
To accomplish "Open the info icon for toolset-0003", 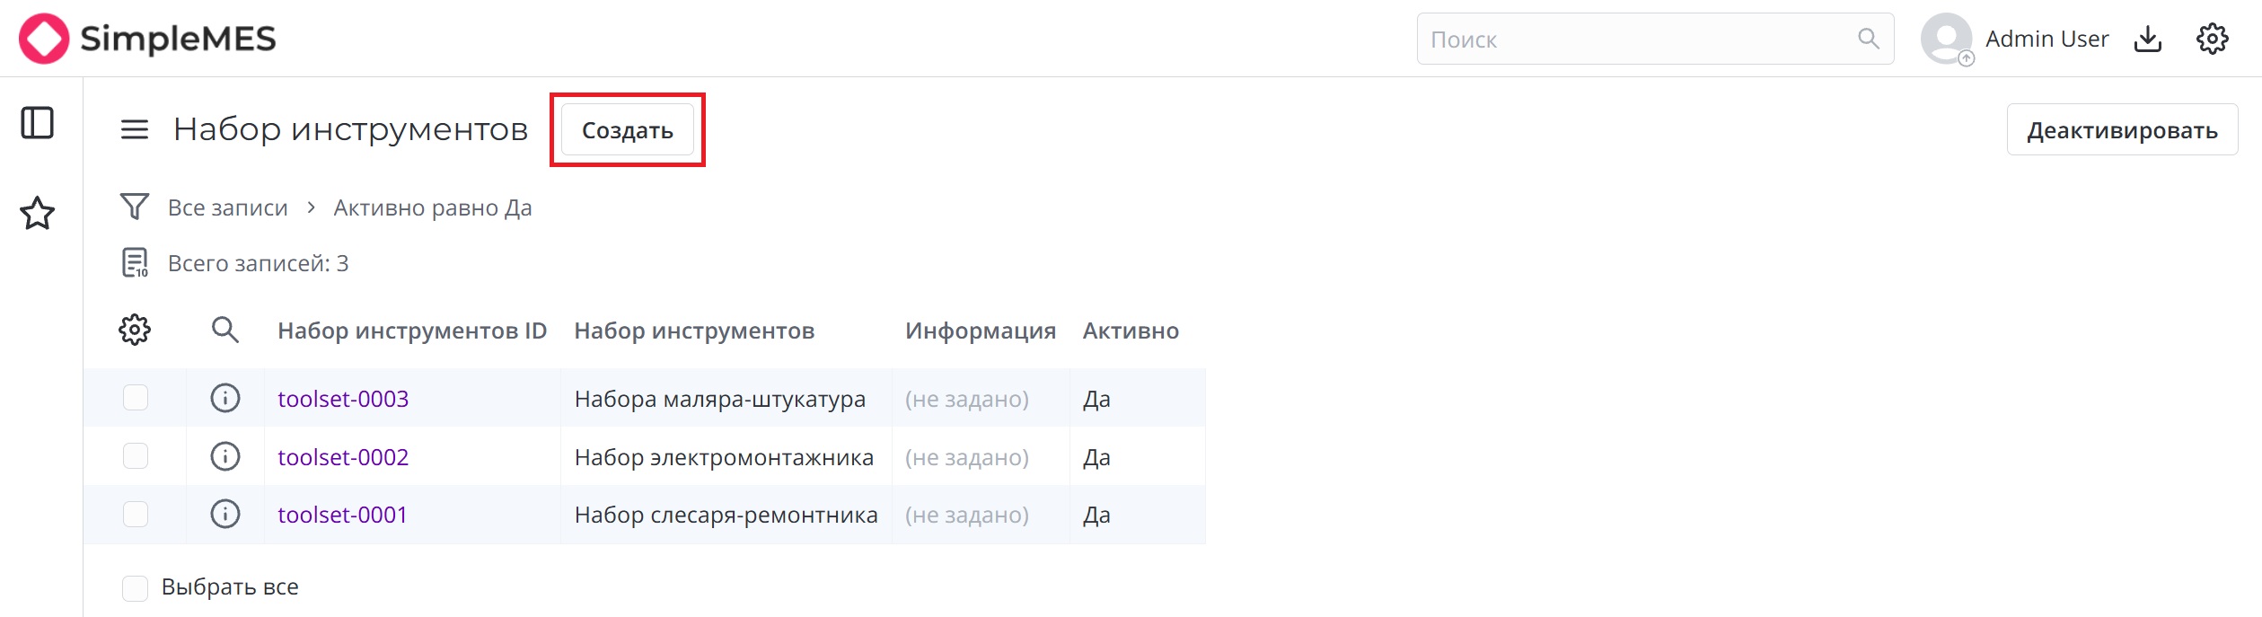I will [224, 398].
